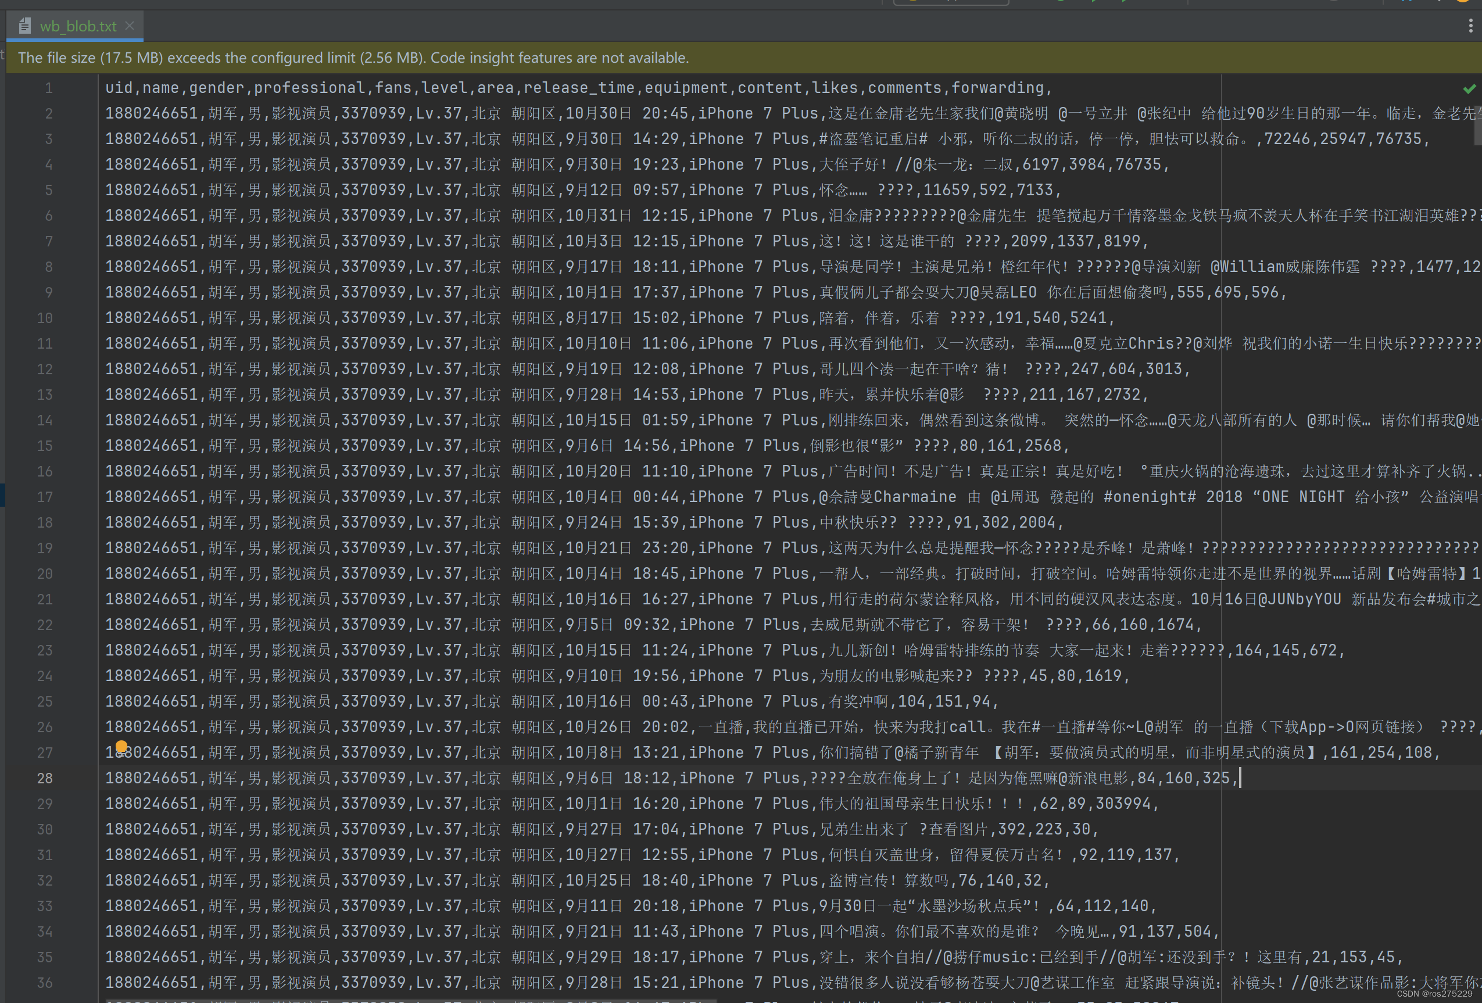Select the wb_blob.txt tab
1482x1003 pixels.
(77, 26)
